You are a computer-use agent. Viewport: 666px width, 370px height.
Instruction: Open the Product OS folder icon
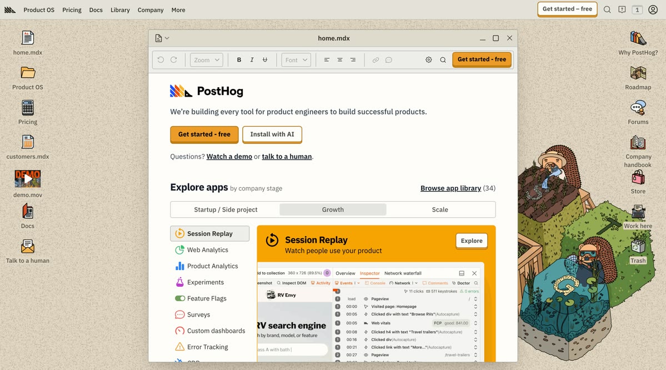(x=28, y=73)
